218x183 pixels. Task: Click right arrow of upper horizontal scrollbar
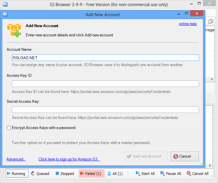[x=212, y=79]
